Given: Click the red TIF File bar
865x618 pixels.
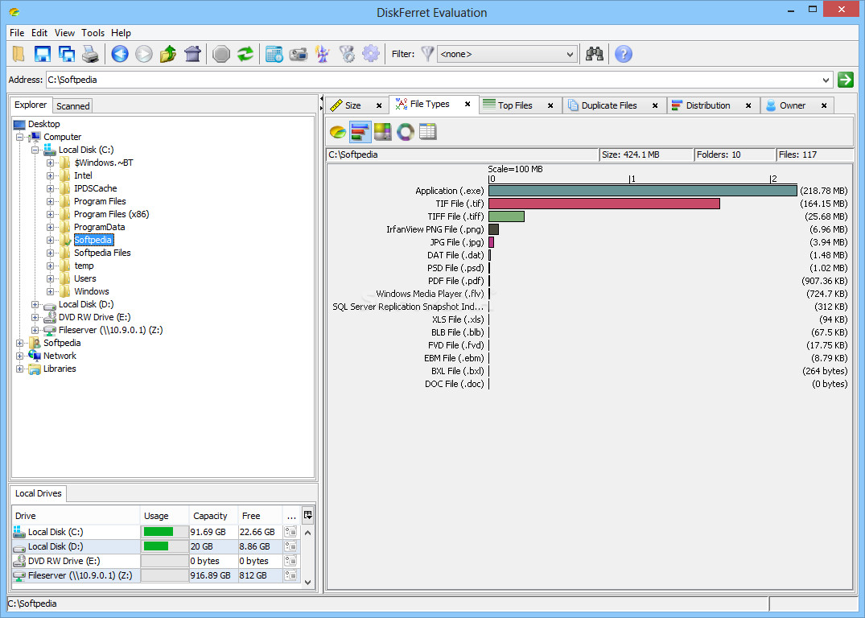Looking at the screenshot, I should [x=604, y=204].
